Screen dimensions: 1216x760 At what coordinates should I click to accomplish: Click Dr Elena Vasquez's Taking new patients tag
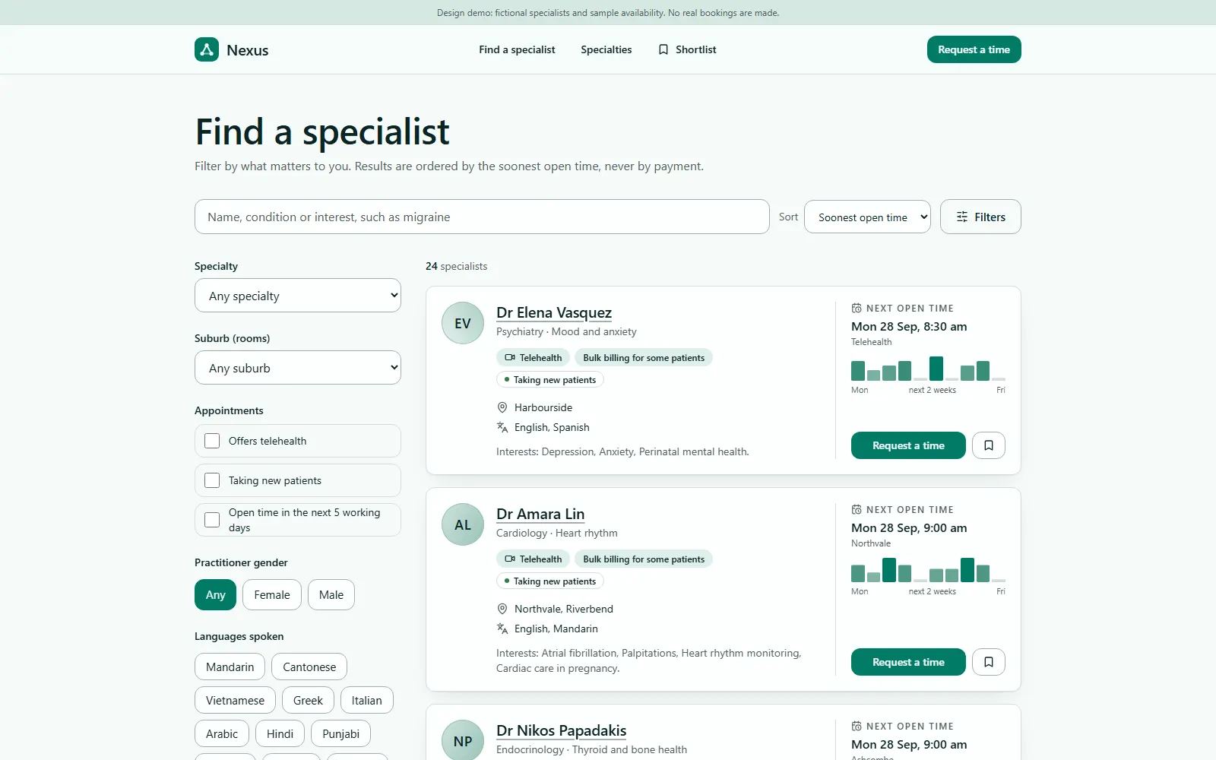550,379
